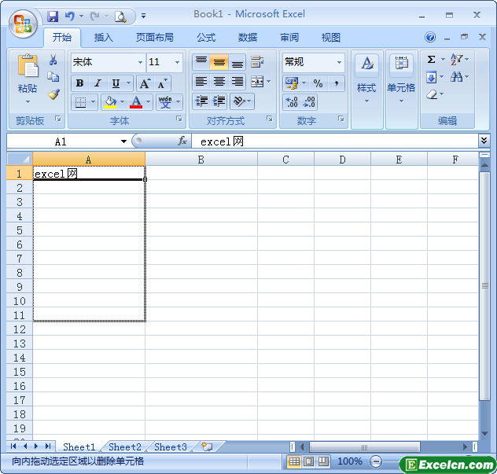
Task: Decrease indent of cell contents
Action: coord(201,101)
